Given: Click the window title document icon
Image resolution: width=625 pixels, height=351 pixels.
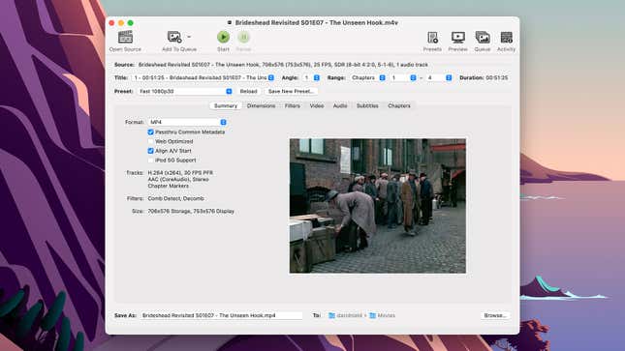Looking at the screenshot, I should click(x=230, y=22).
